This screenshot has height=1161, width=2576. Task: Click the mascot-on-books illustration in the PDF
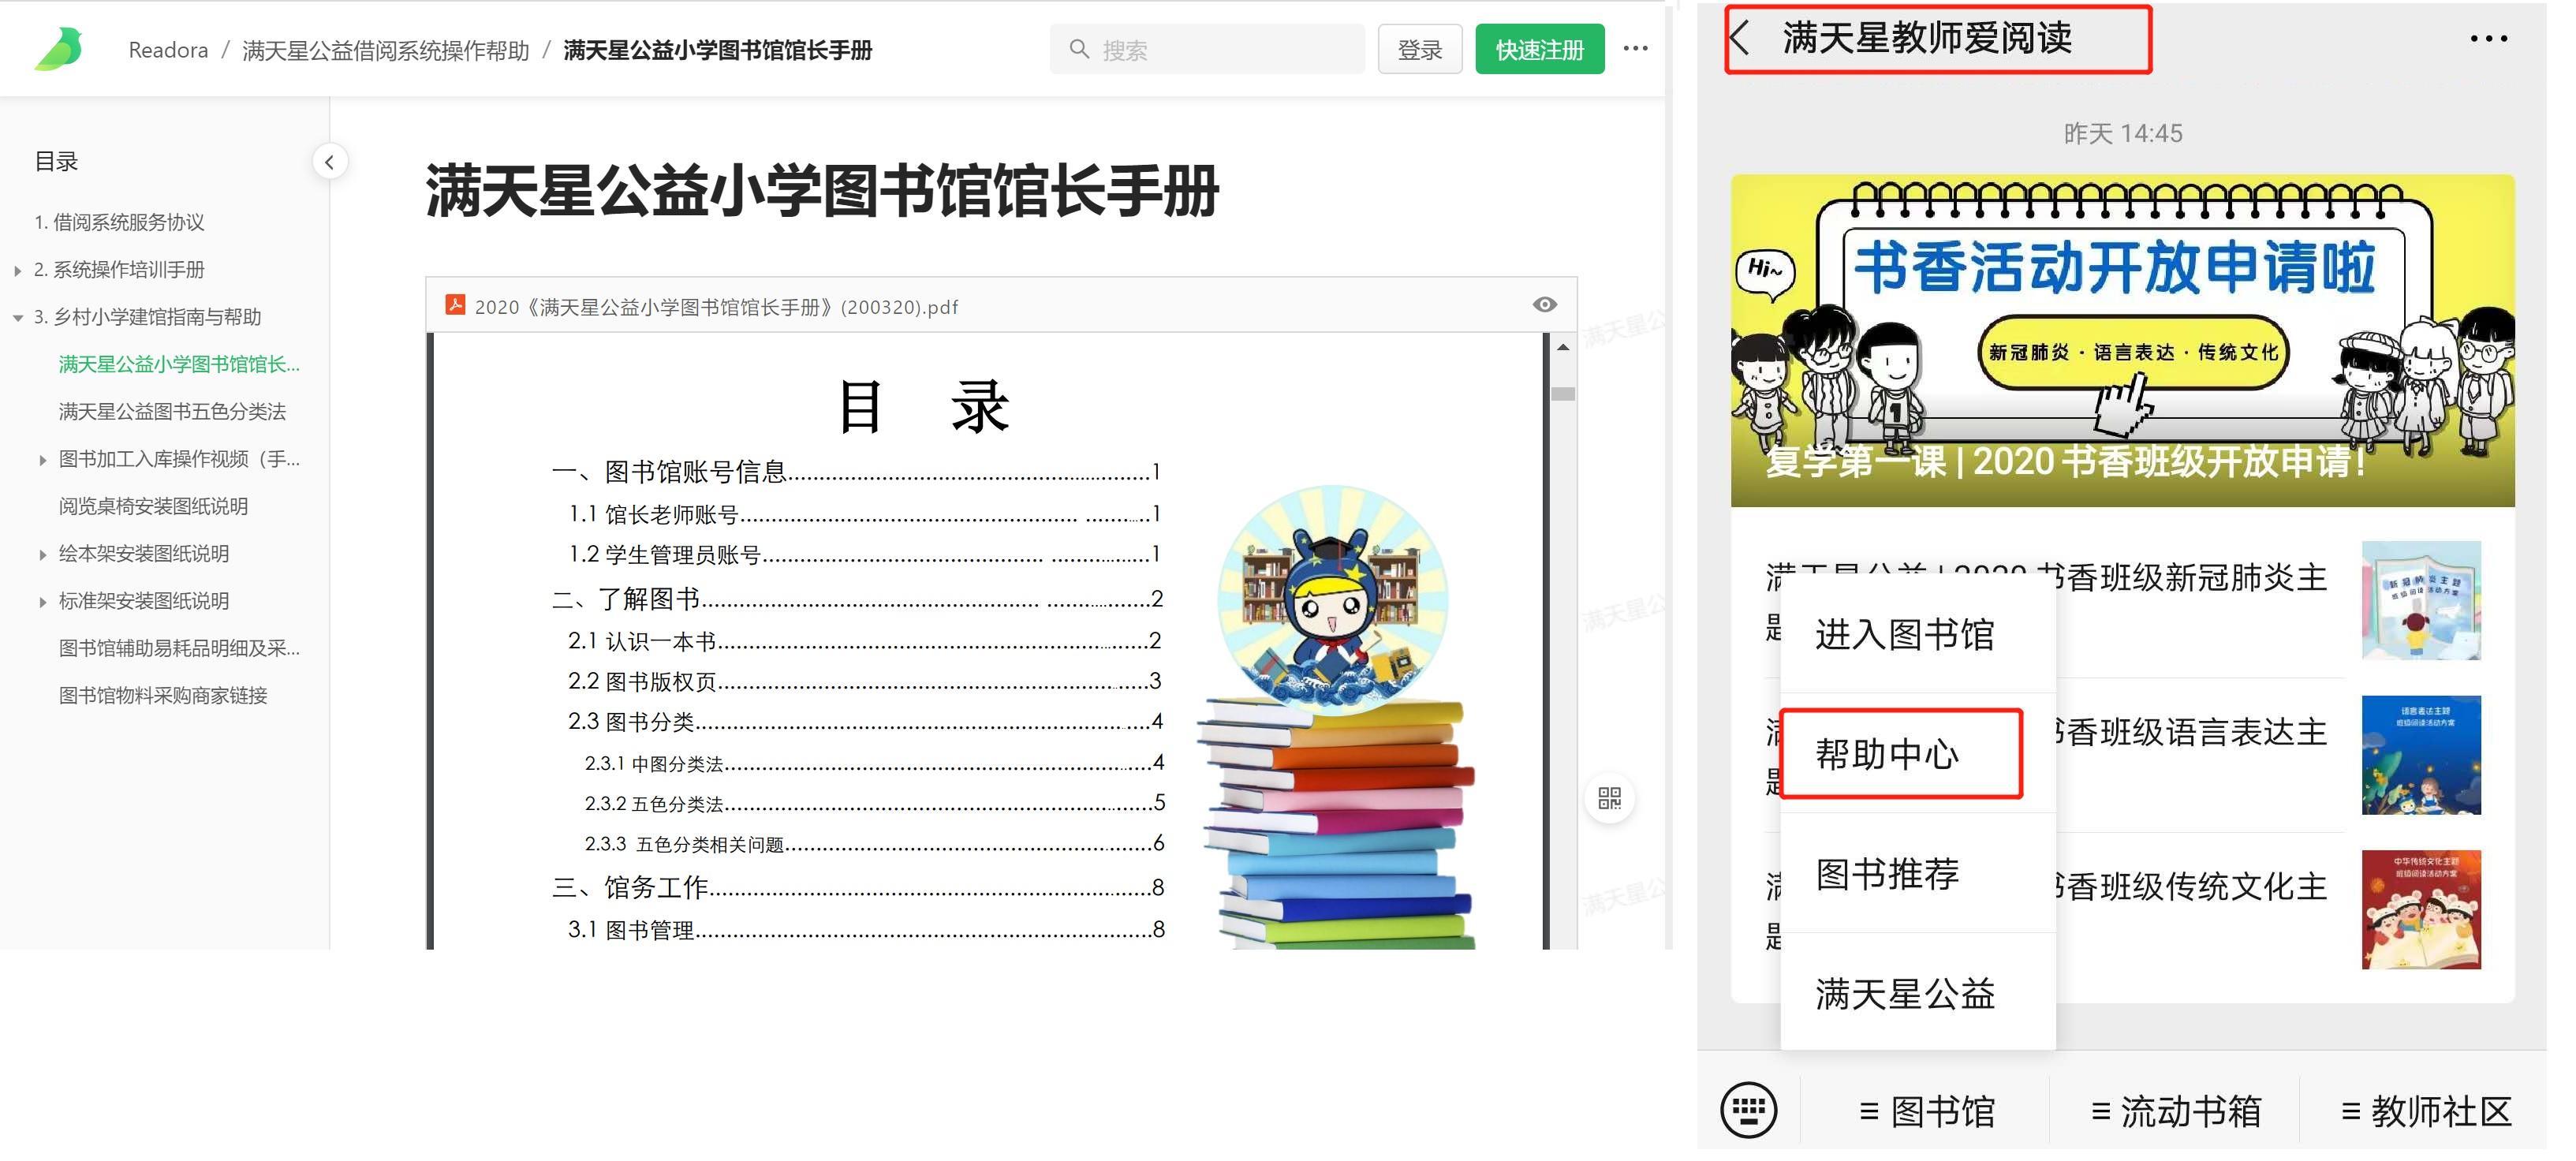(1336, 716)
